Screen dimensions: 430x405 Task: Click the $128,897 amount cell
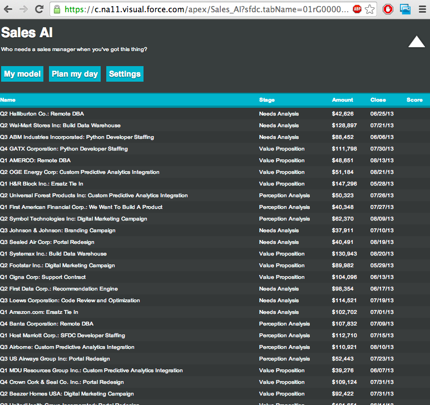(344, 126)
